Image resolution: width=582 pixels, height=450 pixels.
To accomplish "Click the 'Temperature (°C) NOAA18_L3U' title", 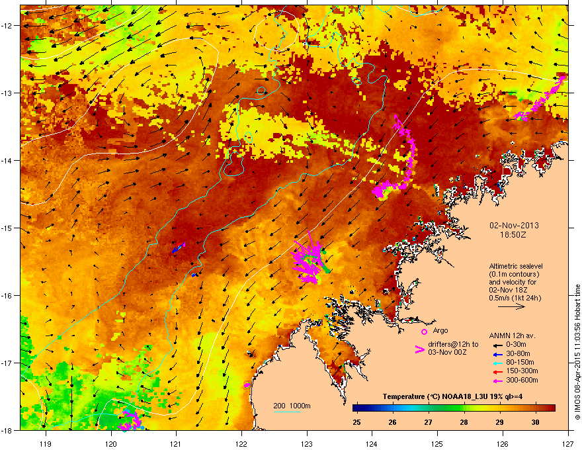I will [x=431, y=397].
